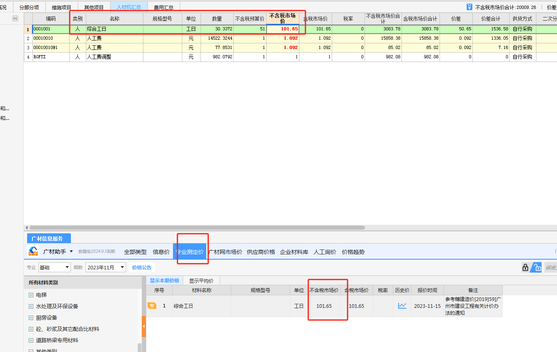The height and width of the screenshot is (352, 557).
Task: Click the 历史价 column header
Action: point(402,290)
